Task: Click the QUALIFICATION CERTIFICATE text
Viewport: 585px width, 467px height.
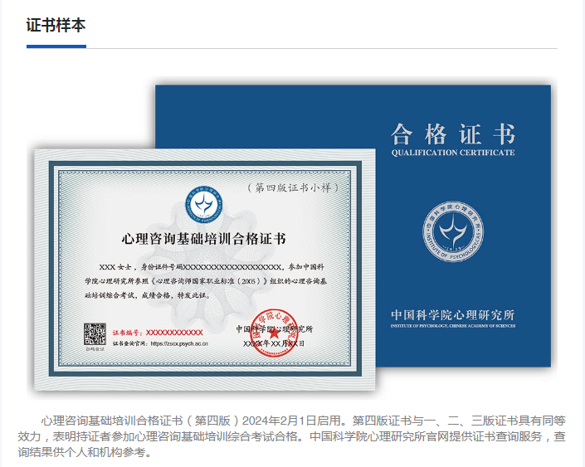Action: (453, 153)
